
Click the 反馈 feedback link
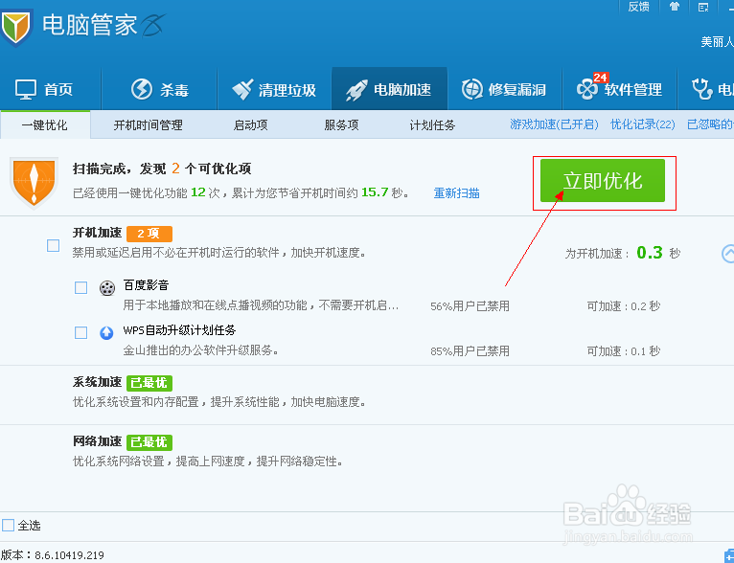coord(638,7)
